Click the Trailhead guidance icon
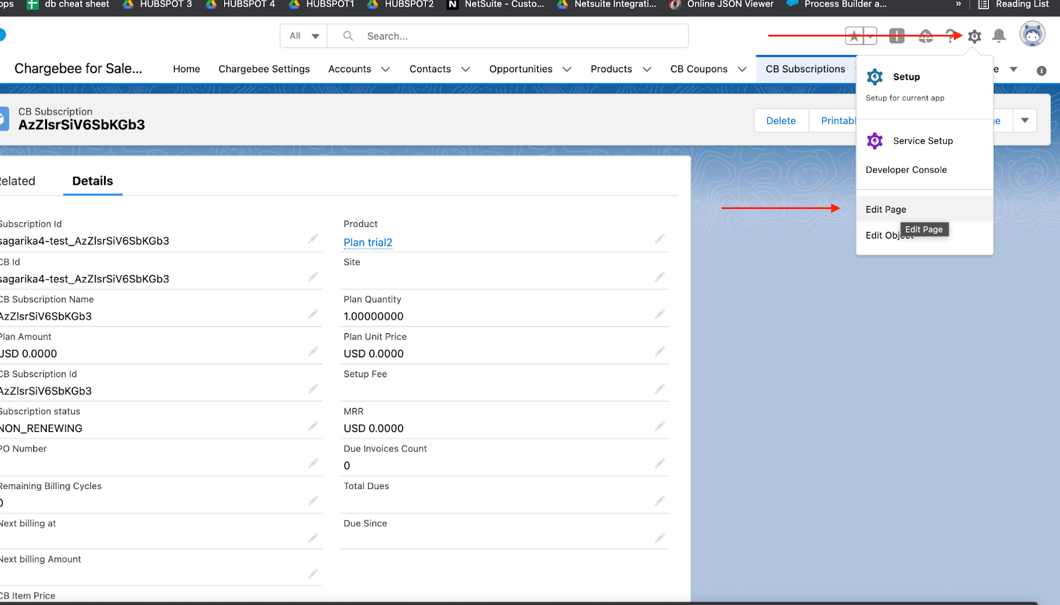The height and width of the screenshot is (605, 1060). (926, 36)
